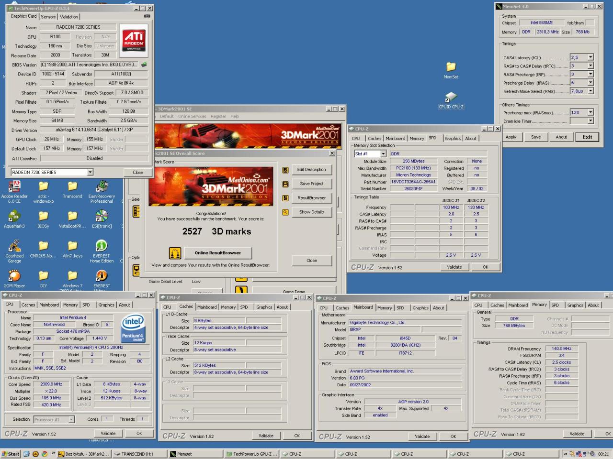This screenshot has width=613, height=459.
Task: Click the Close button in GPU-Z
Action: (138, 173)
